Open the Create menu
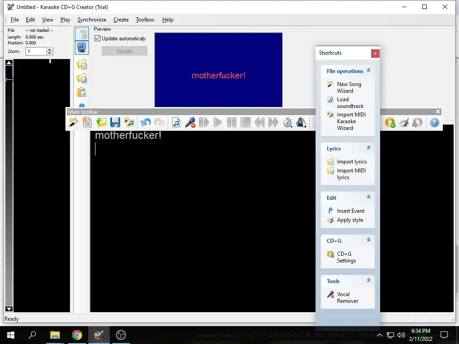459x344 pixels. point(121,20)
